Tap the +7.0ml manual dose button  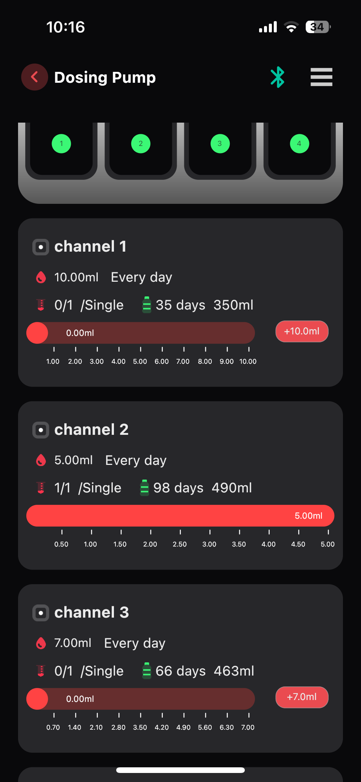click(x=302, y=697)
